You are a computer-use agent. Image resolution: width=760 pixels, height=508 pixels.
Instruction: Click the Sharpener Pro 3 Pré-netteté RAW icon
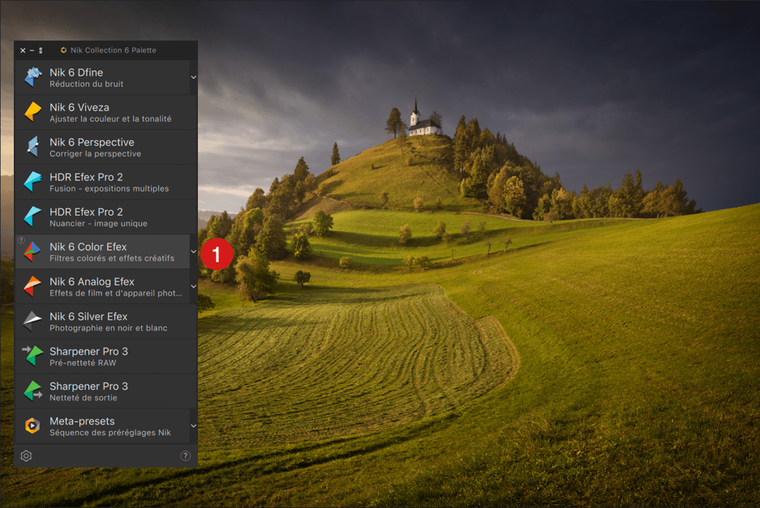pos(32,355)
